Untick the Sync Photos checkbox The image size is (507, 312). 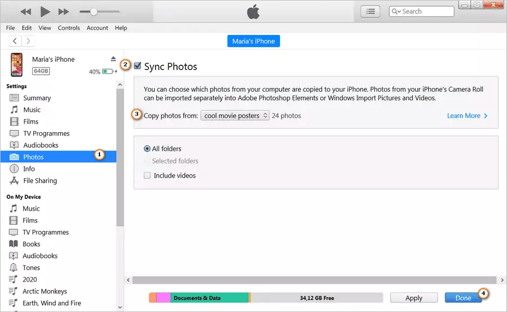tap(137, 66)
